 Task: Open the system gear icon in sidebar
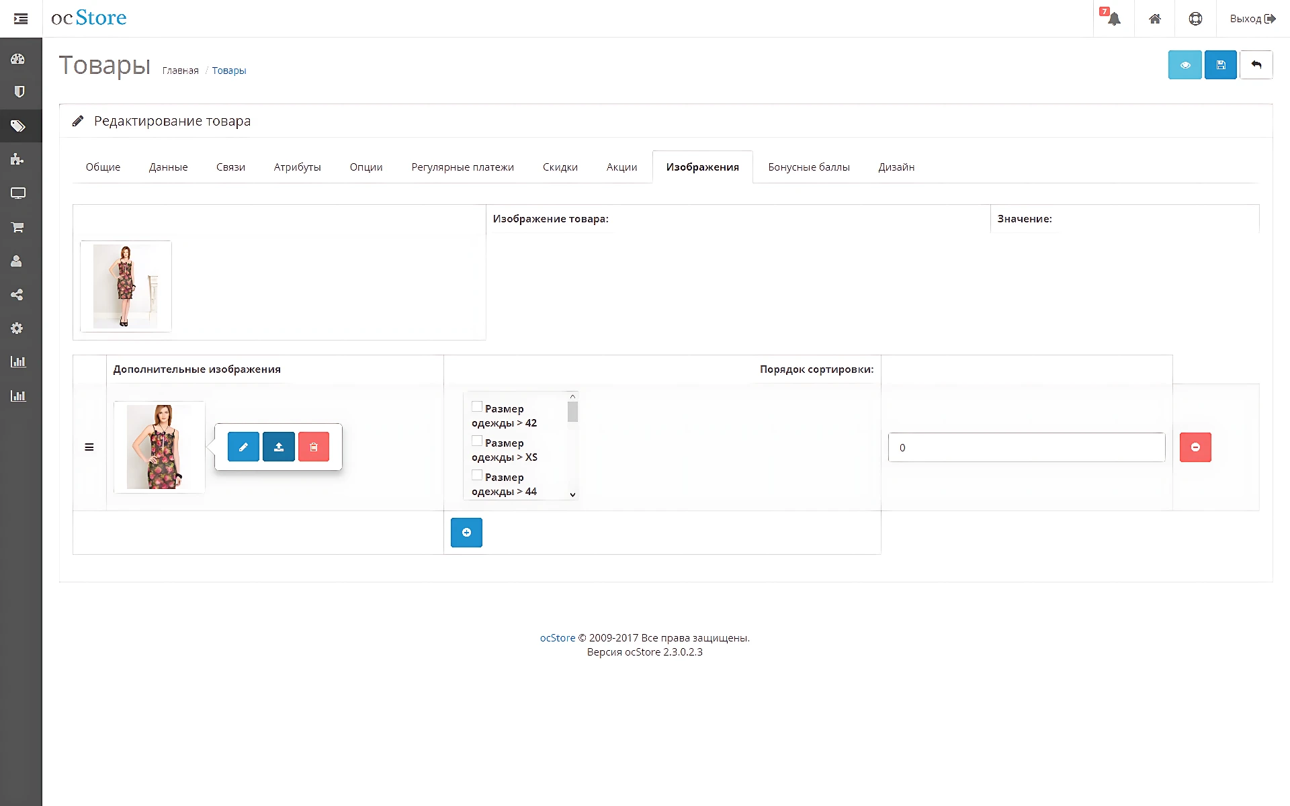pos(17,328)
